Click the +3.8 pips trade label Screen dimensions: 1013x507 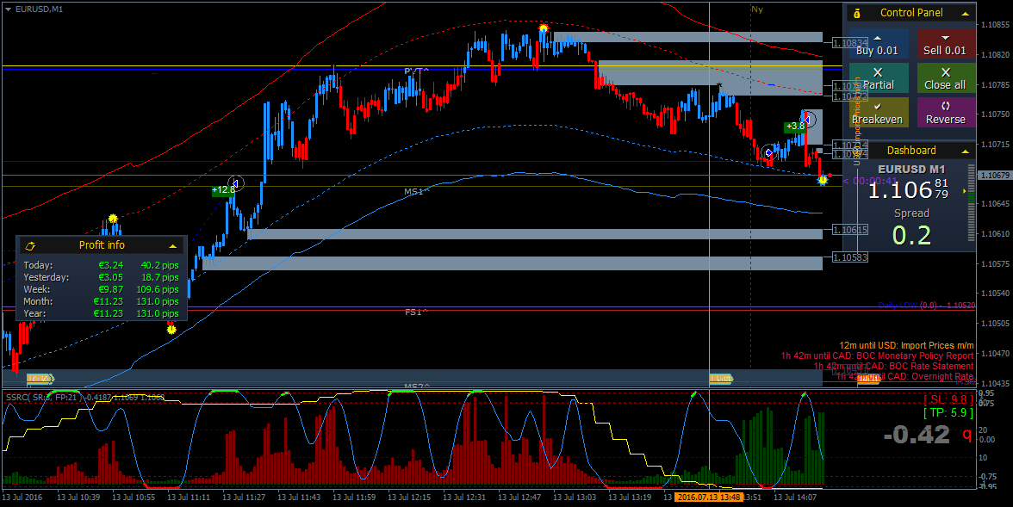(794, 127)
